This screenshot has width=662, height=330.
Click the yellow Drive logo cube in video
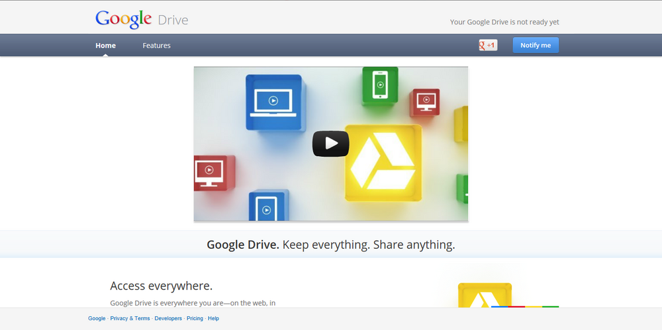[x=383, y=163]
